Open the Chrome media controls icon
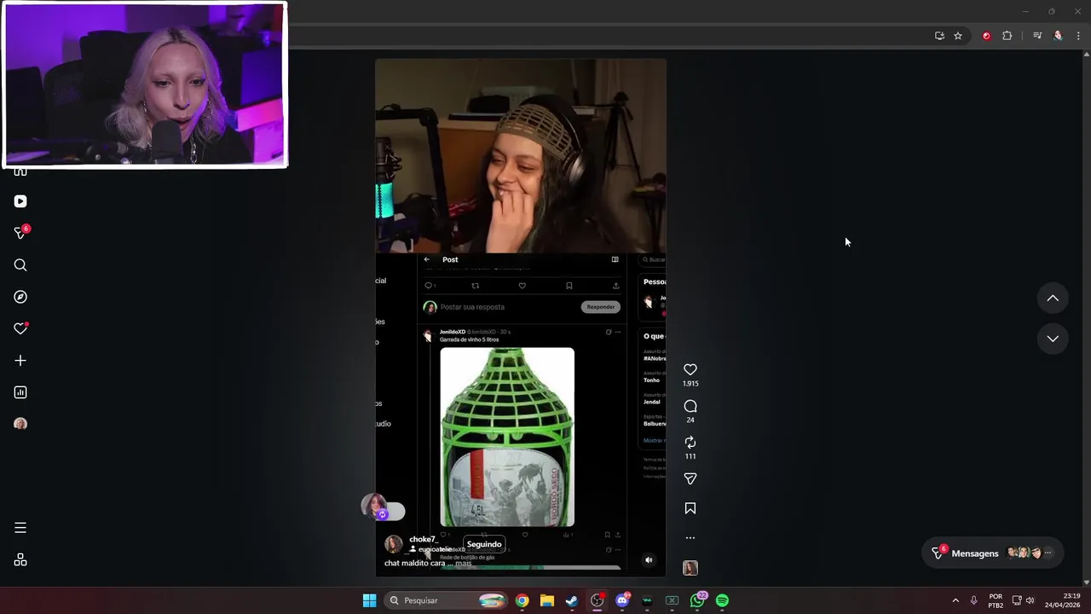Image resolution: width=1091 pixels, height=614 pixels. [x=1037, y=36]
